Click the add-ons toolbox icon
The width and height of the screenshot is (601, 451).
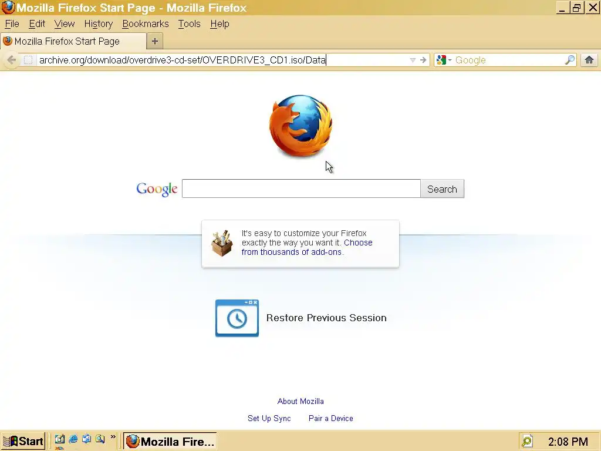click(222, 243)
